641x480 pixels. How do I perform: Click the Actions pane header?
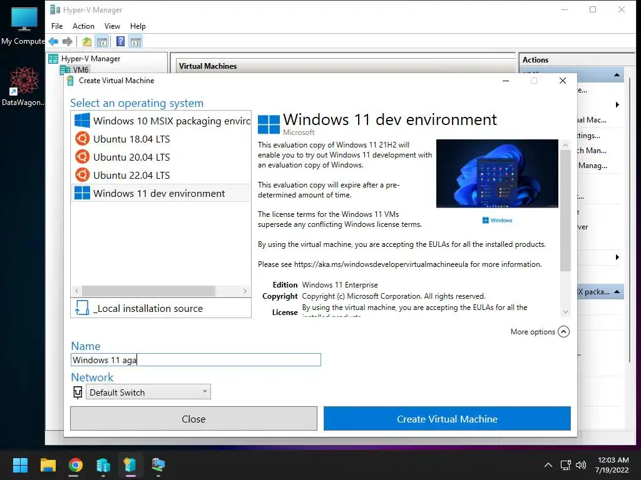[x=536, y=59]
